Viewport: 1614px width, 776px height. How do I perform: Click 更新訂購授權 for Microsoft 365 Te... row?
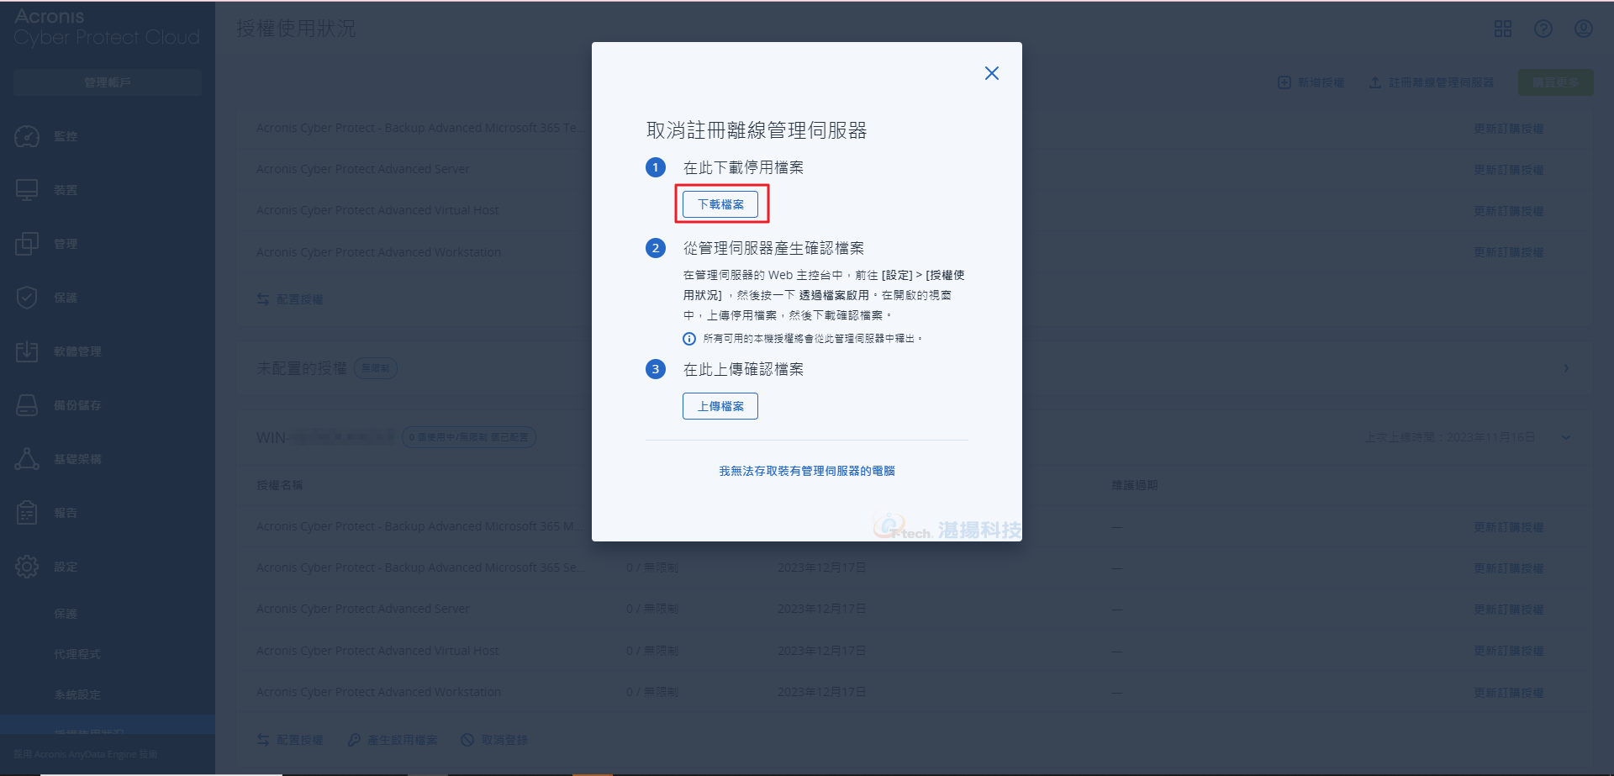point(1509,129)
